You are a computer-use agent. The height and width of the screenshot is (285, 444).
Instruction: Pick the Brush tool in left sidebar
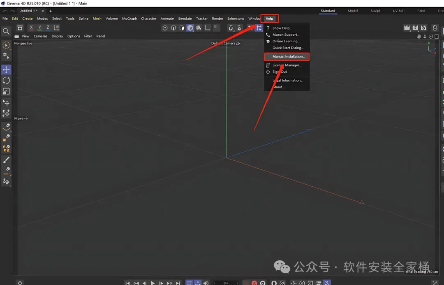coord(6,160)
